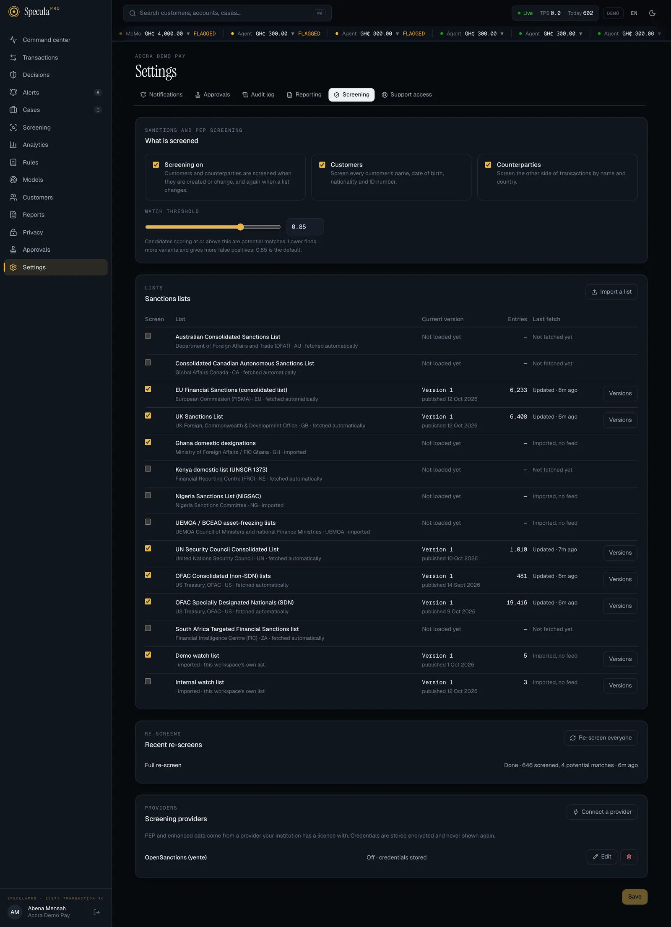Switch to the Support access tab

(x=406, y=95)
